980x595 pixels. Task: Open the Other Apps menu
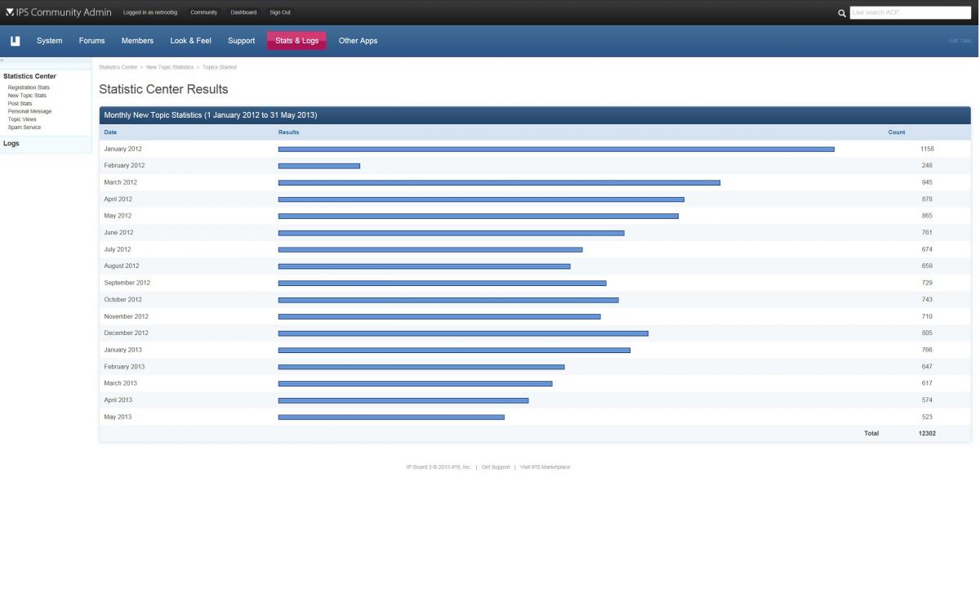point(358,41)
